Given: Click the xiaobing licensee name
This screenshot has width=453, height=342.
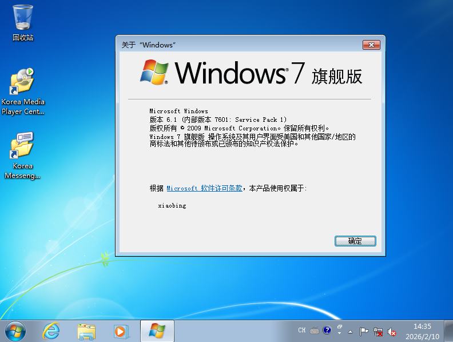Looking at the screenshot, I should click(172, 206).
